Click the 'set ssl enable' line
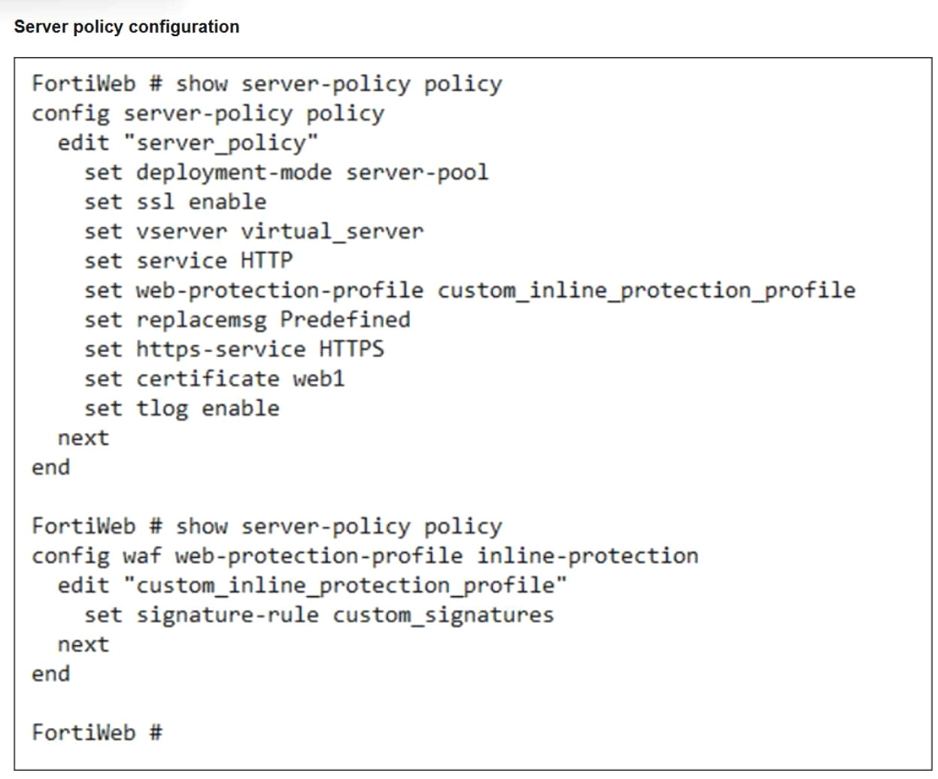 click(175, 202)
